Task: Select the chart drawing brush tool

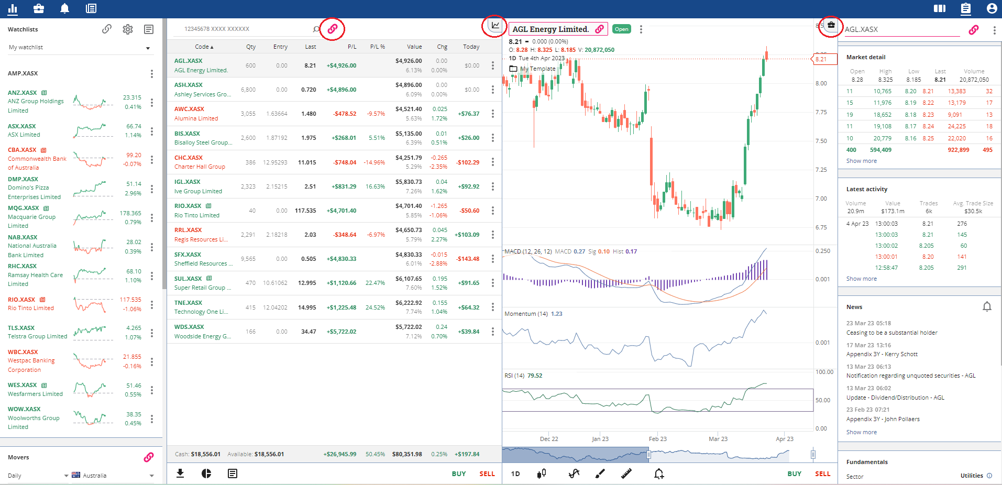Action: click(x=600, y=473)
